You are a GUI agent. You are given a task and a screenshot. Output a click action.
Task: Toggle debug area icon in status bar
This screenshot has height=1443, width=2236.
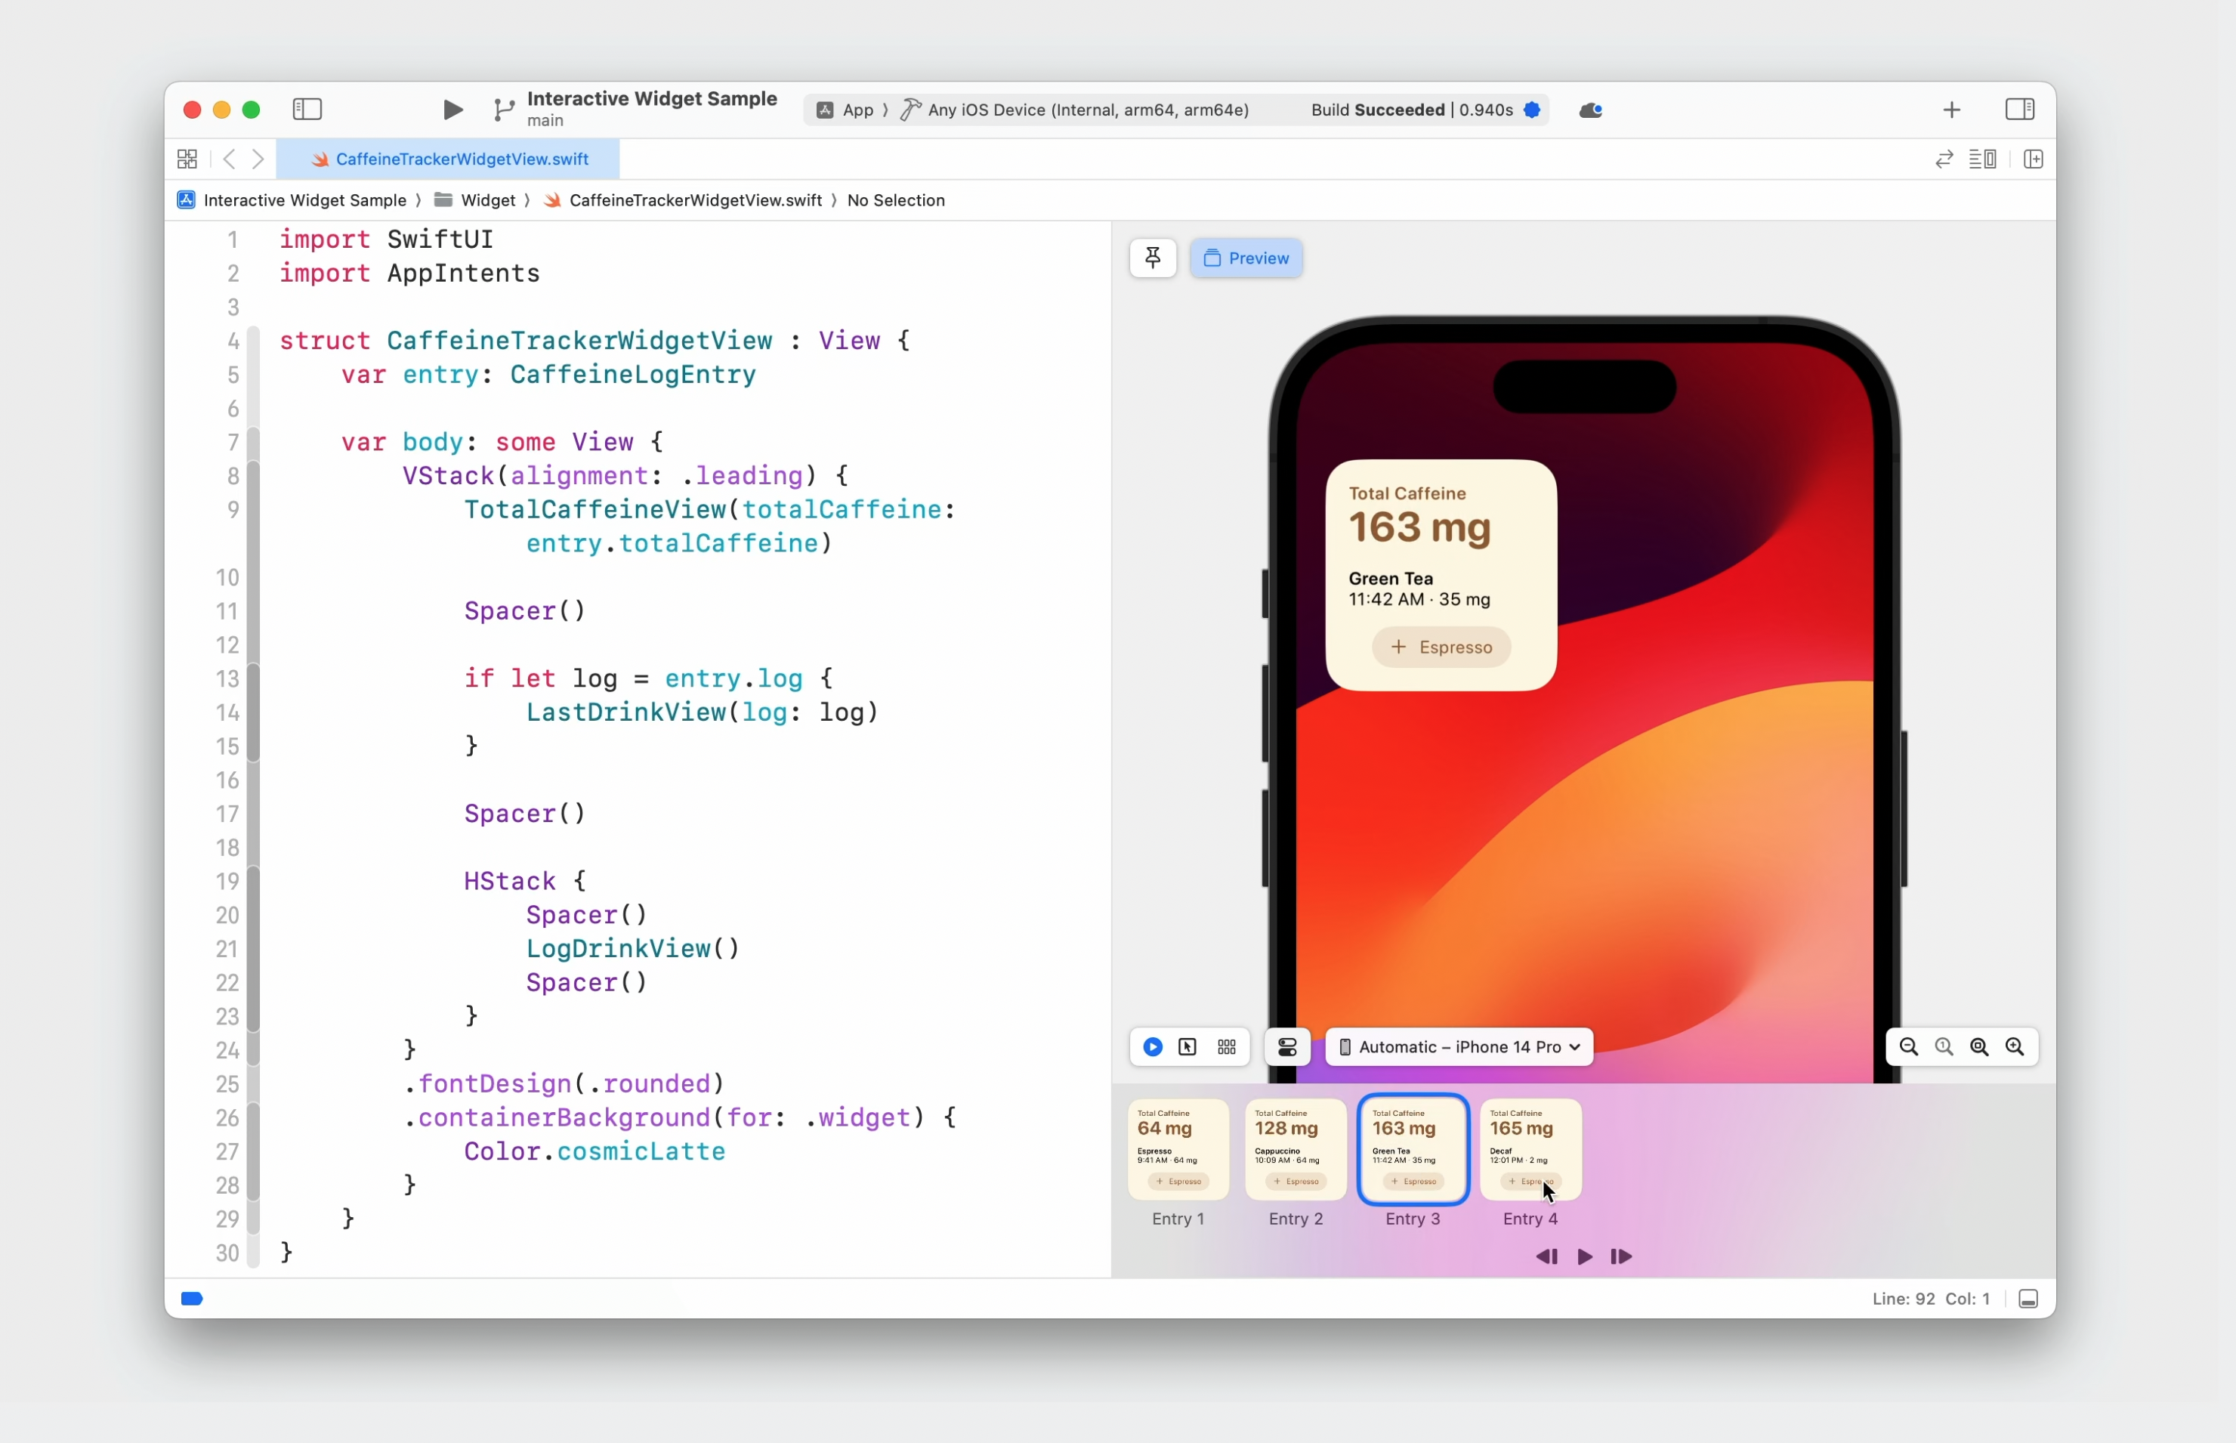tap(2028, 1299)
